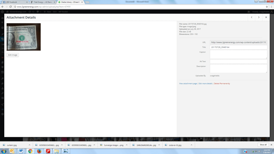Click the Windows Start button
274x154 pixels.
click(4, 151)
